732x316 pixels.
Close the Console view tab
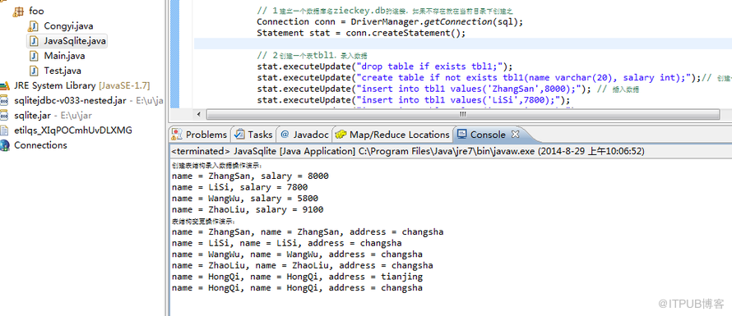(x=516, y=135)
